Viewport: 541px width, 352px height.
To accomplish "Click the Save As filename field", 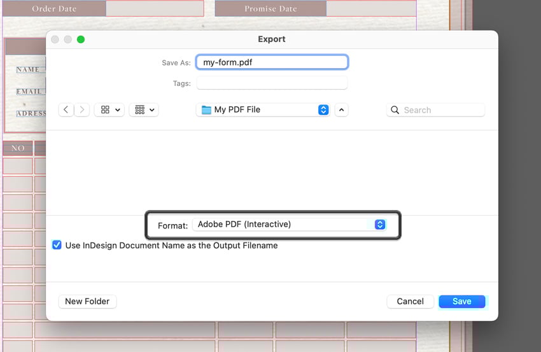I will (272, 62).
